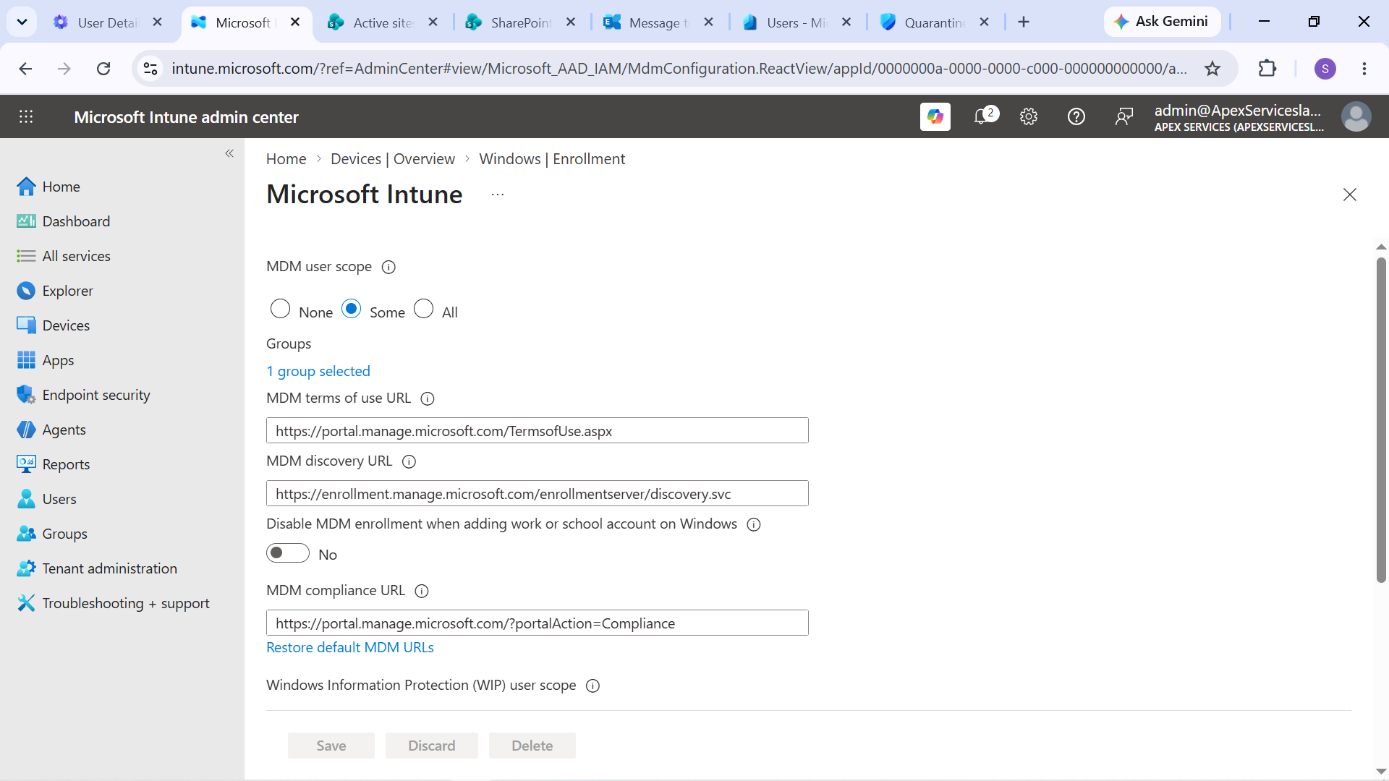Go to Windows | Enrollment breadcrumb

(552, 159)
